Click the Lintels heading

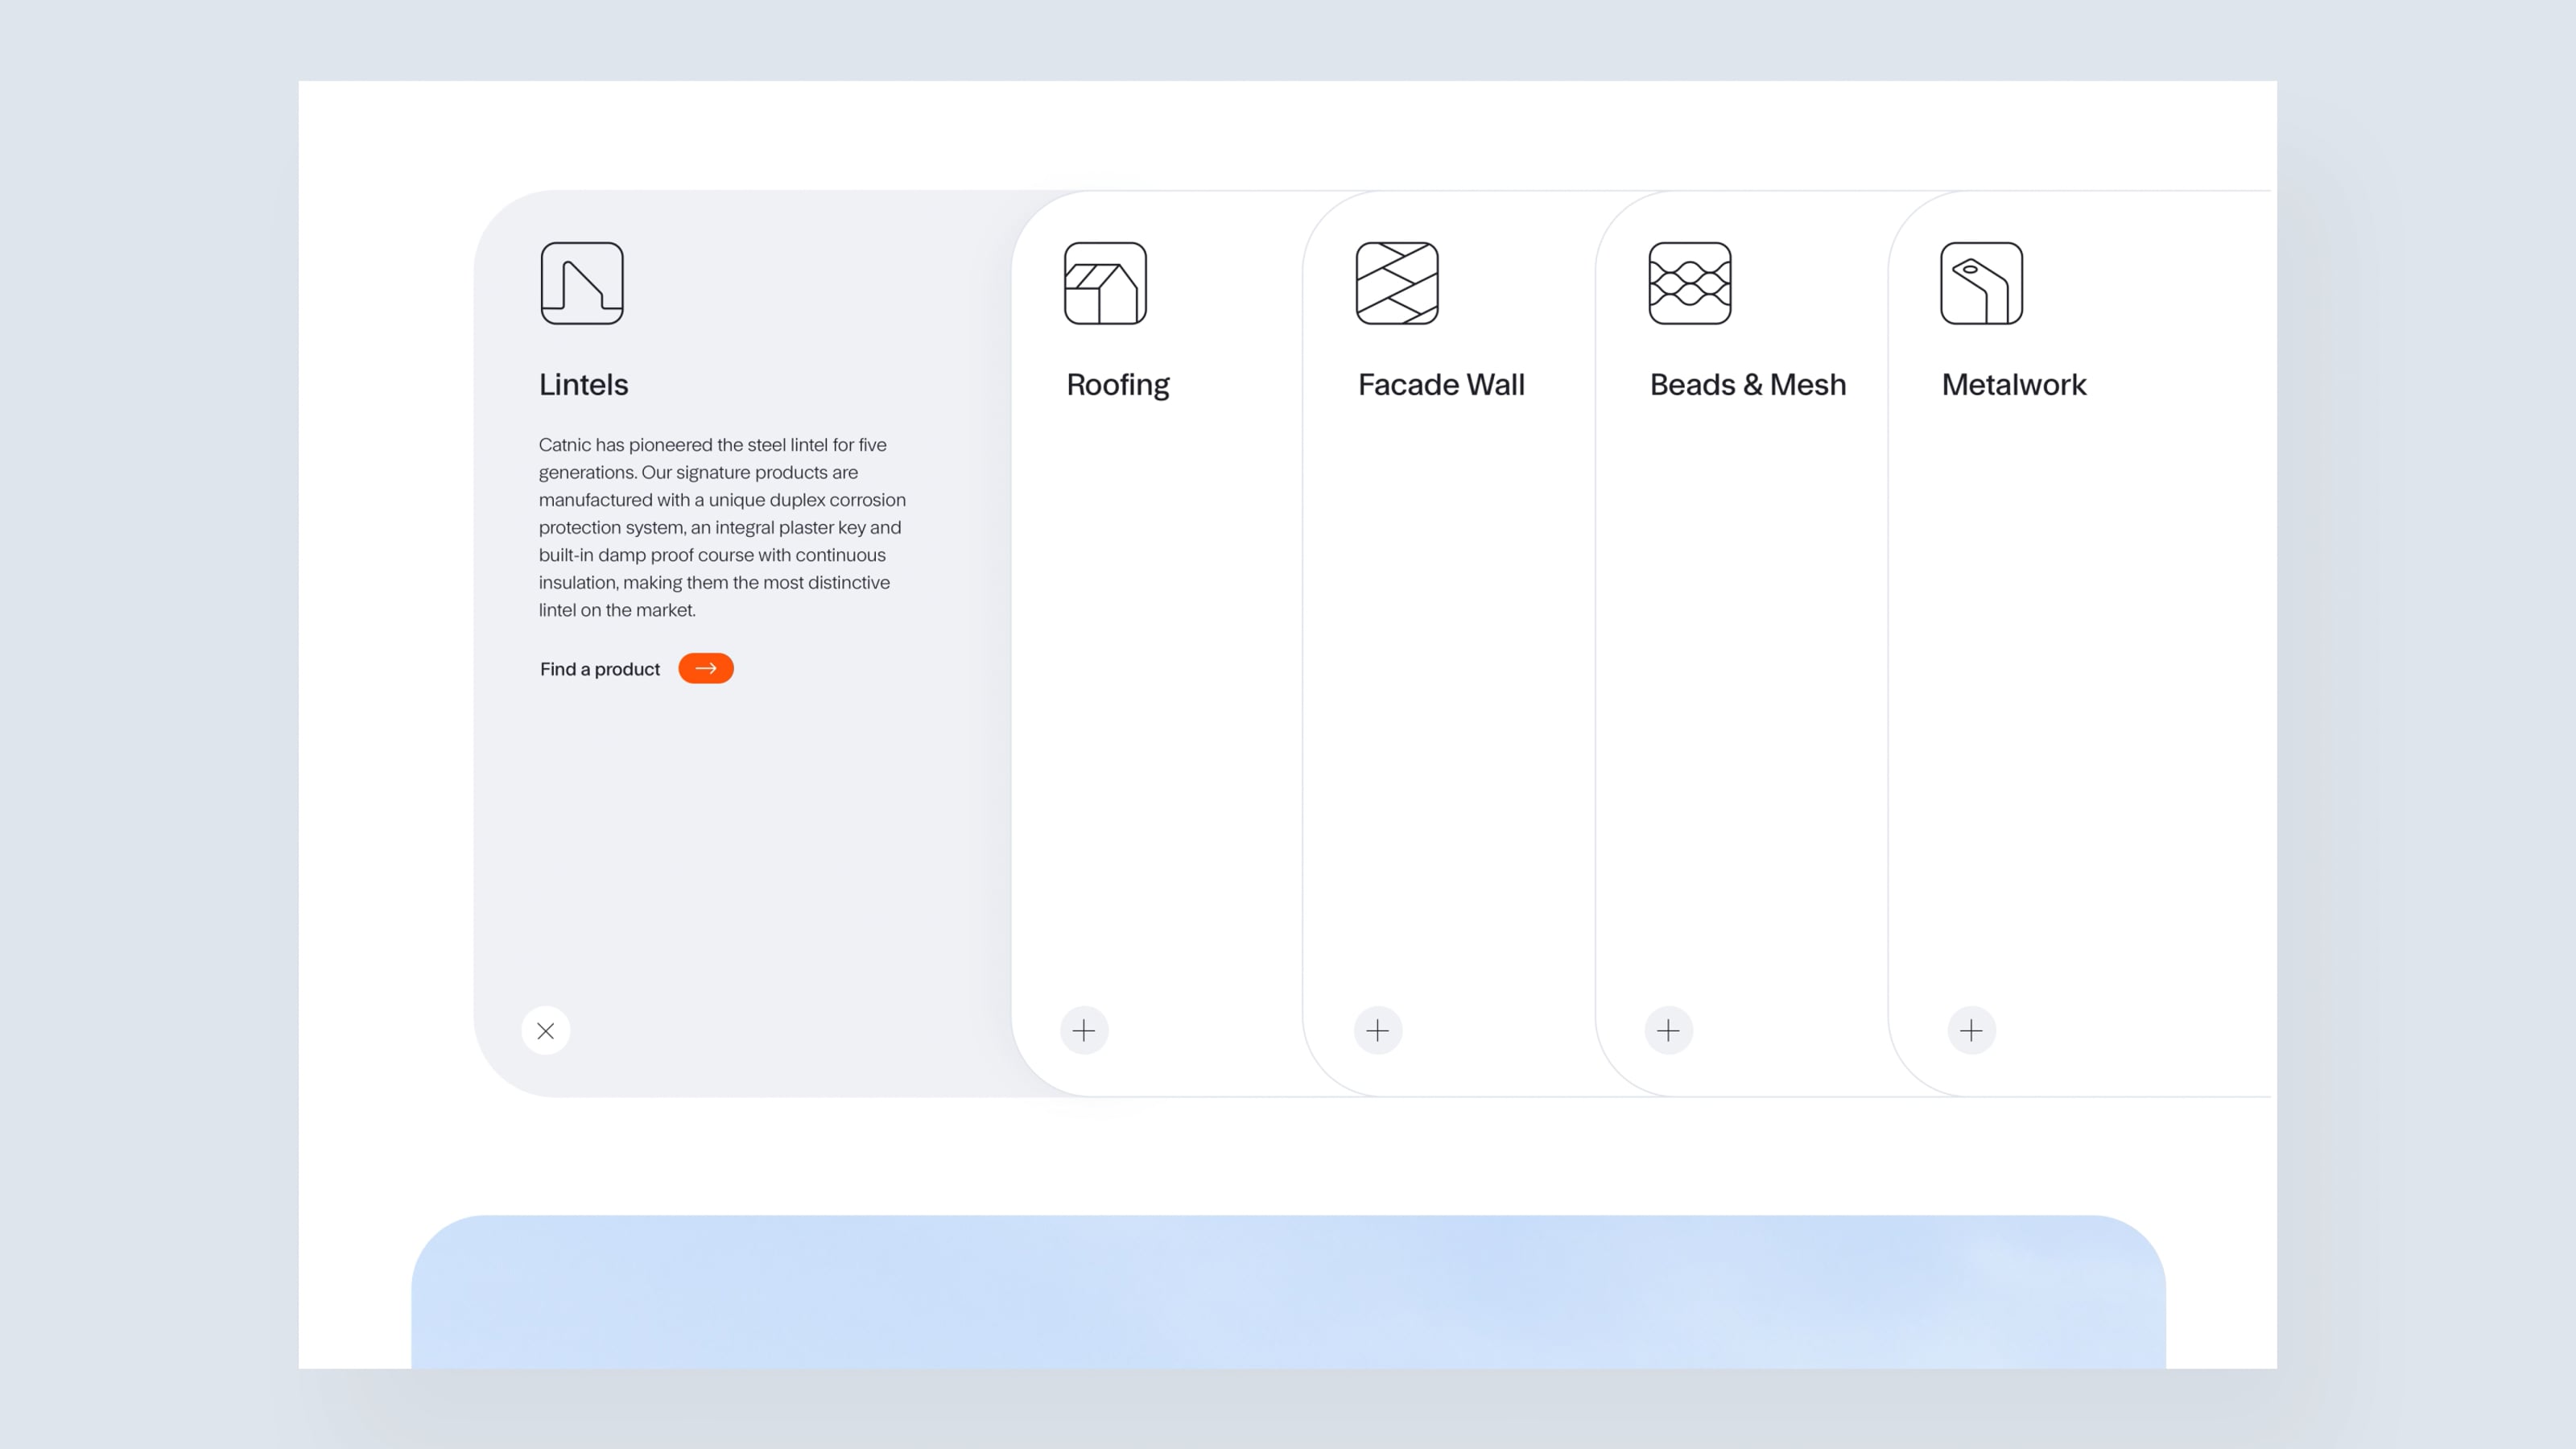pyautogui.click(x=583, y=385)
